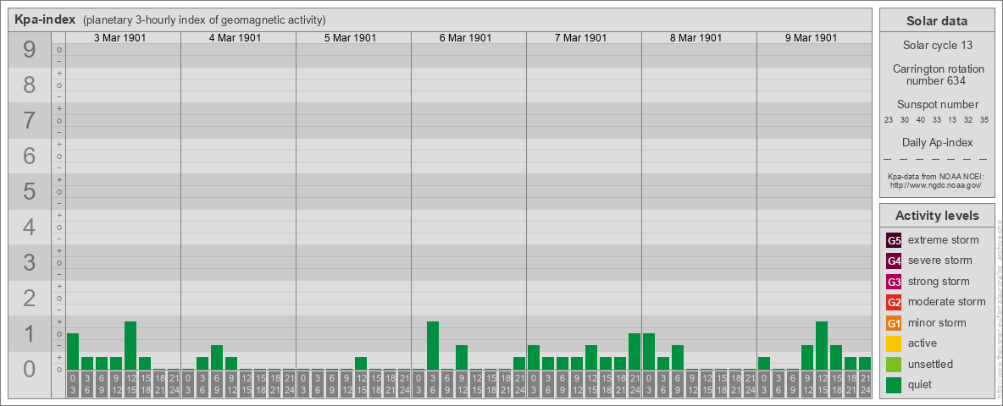The image size is (1003, 406).
Task: Click the 9 Mar 12-15 tall green bar
Action: click(822, 345)
